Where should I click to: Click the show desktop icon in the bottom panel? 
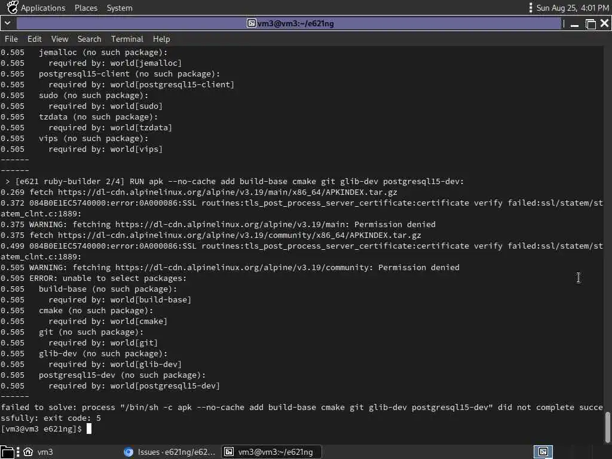(x=7, y=452)
